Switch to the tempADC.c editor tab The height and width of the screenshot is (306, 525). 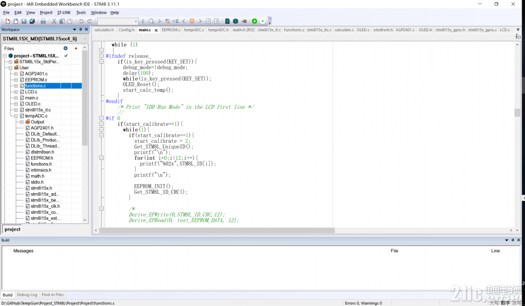coord(194,30)
